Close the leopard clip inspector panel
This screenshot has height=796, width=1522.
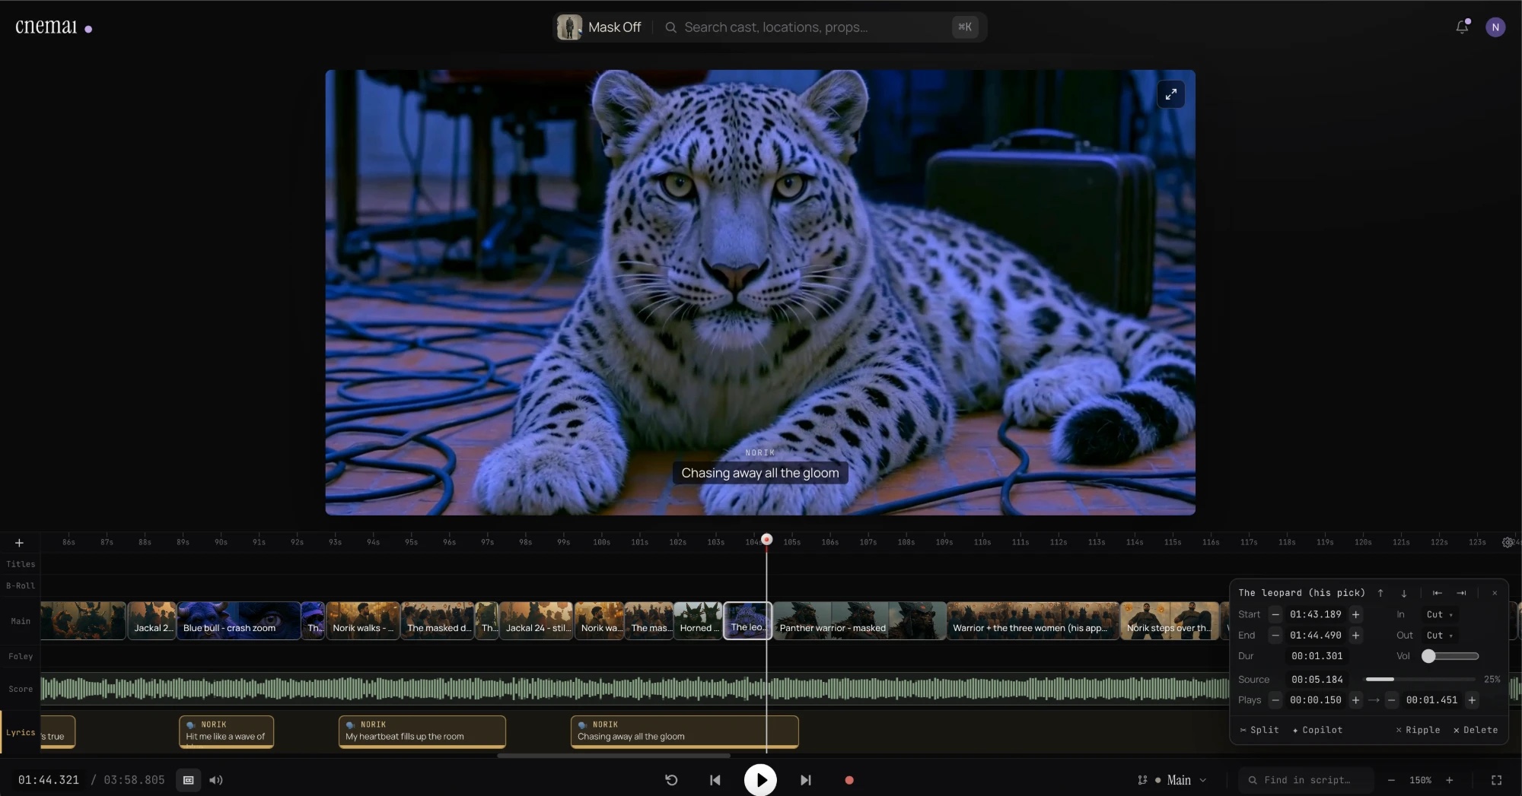click(x=1495, y=593)
